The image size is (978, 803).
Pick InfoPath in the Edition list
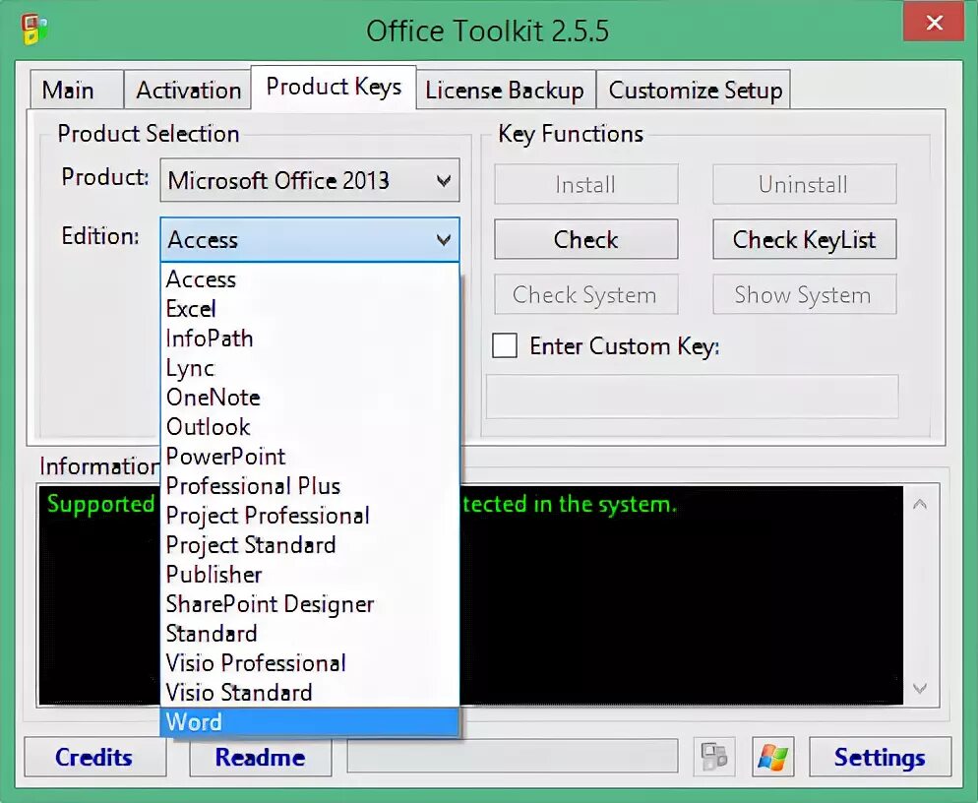[310, 339]
